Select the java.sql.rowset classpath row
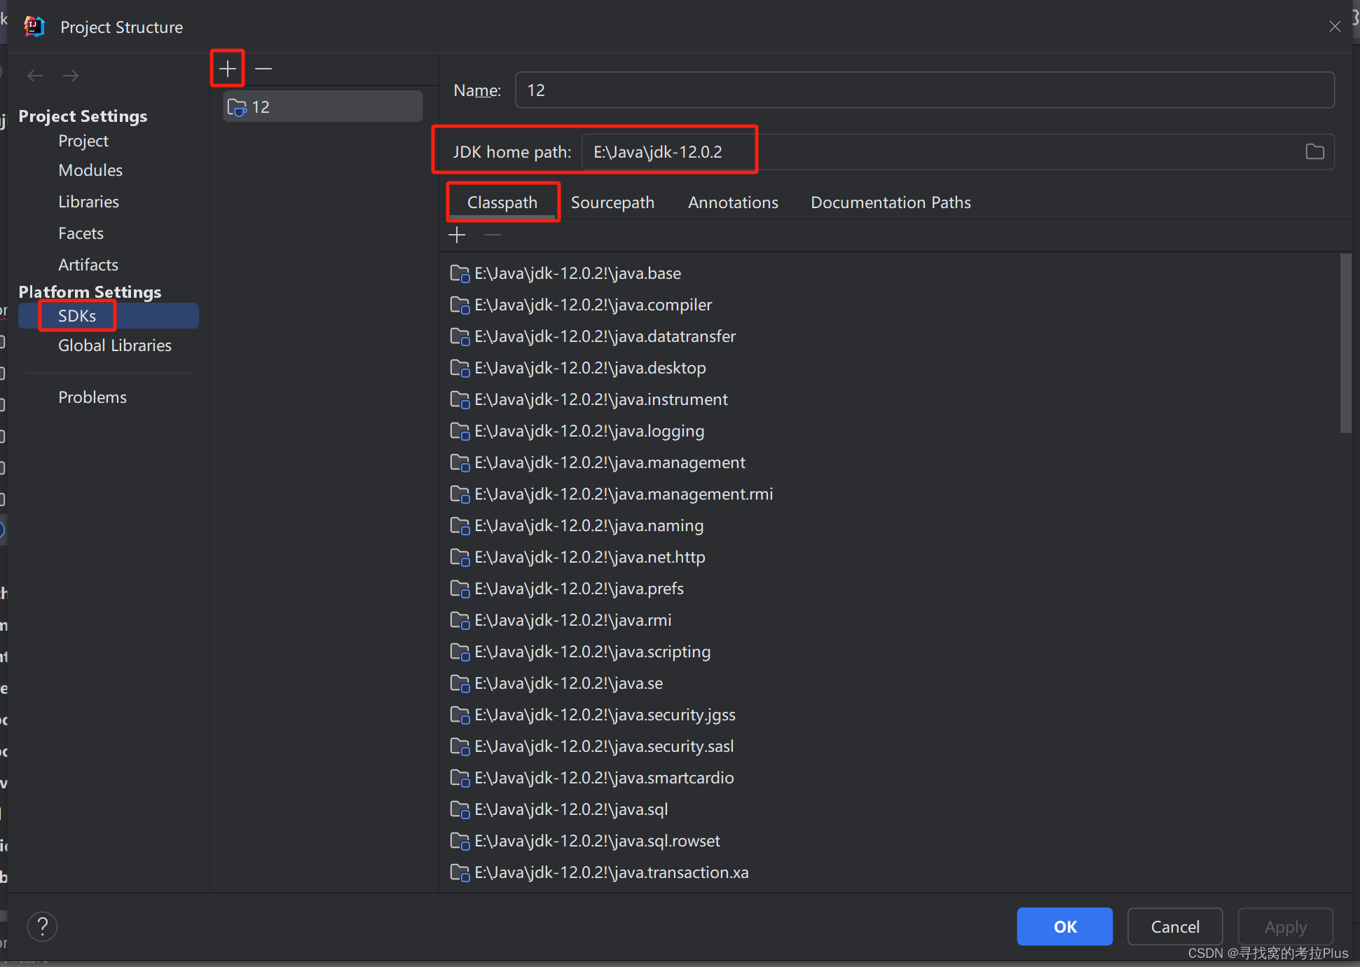This screenshot has height=967, width=1360. pyautogui.click(x=890, y=841)
